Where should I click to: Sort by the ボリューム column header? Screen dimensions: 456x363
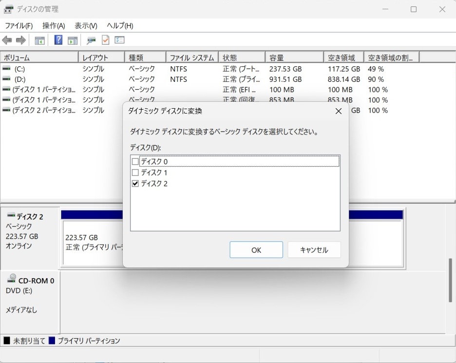[x=39, y=57]
